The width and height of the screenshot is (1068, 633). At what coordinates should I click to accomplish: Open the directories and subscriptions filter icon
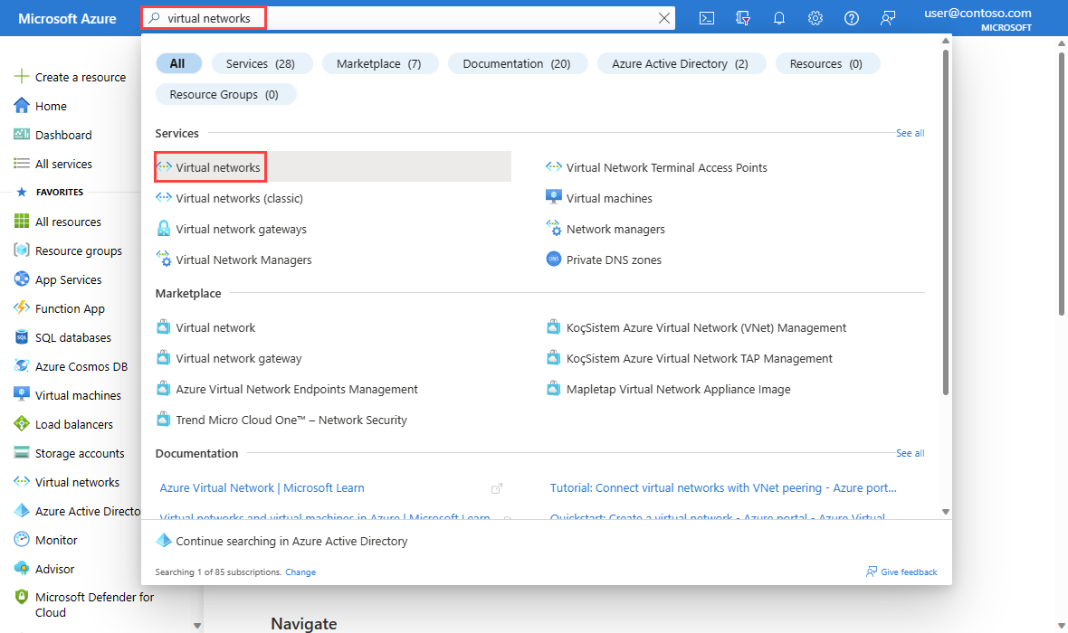[744, 18]
